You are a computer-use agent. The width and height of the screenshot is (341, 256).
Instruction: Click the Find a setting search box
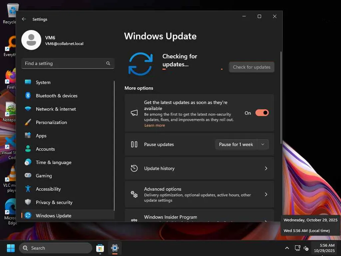coord(68,63)
